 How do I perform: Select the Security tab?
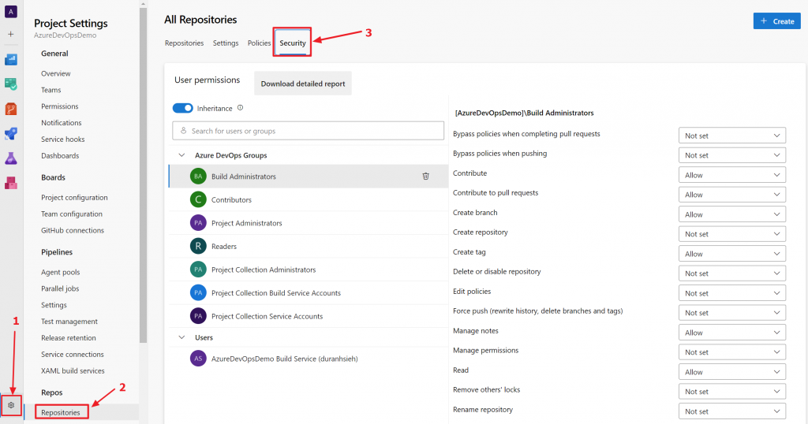pos(293,43)
